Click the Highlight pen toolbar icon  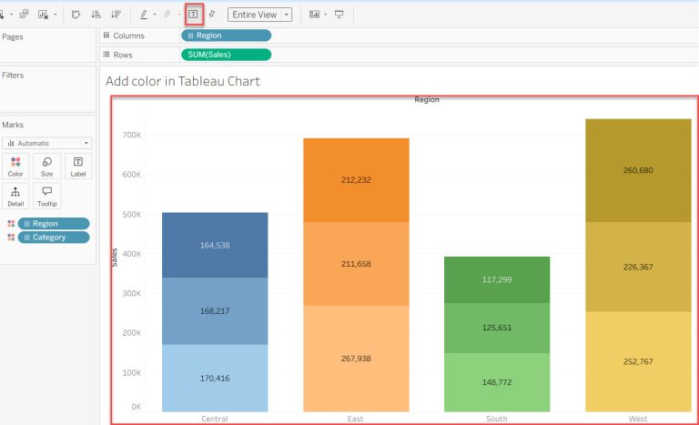pos(144,15)
